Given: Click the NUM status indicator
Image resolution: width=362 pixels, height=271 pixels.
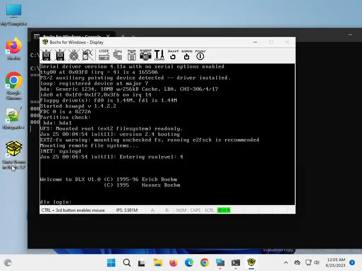Looking at the screenshot, I should coord(181,210).
